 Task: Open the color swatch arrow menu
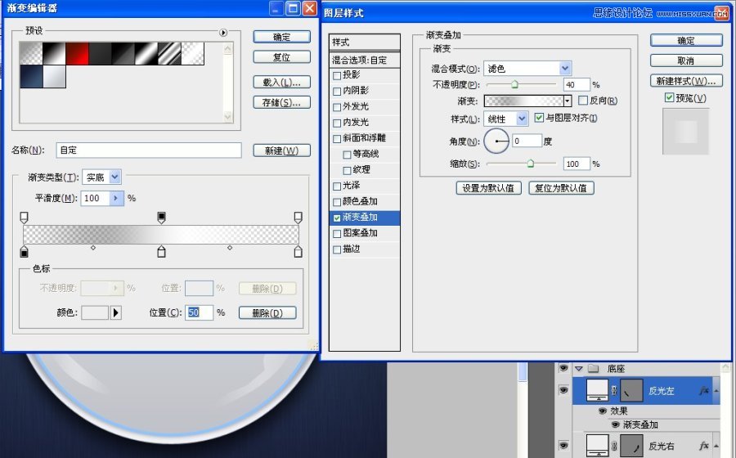116,312
